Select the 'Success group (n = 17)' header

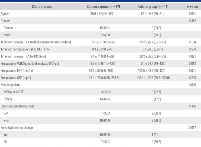[x=103, y=7]
